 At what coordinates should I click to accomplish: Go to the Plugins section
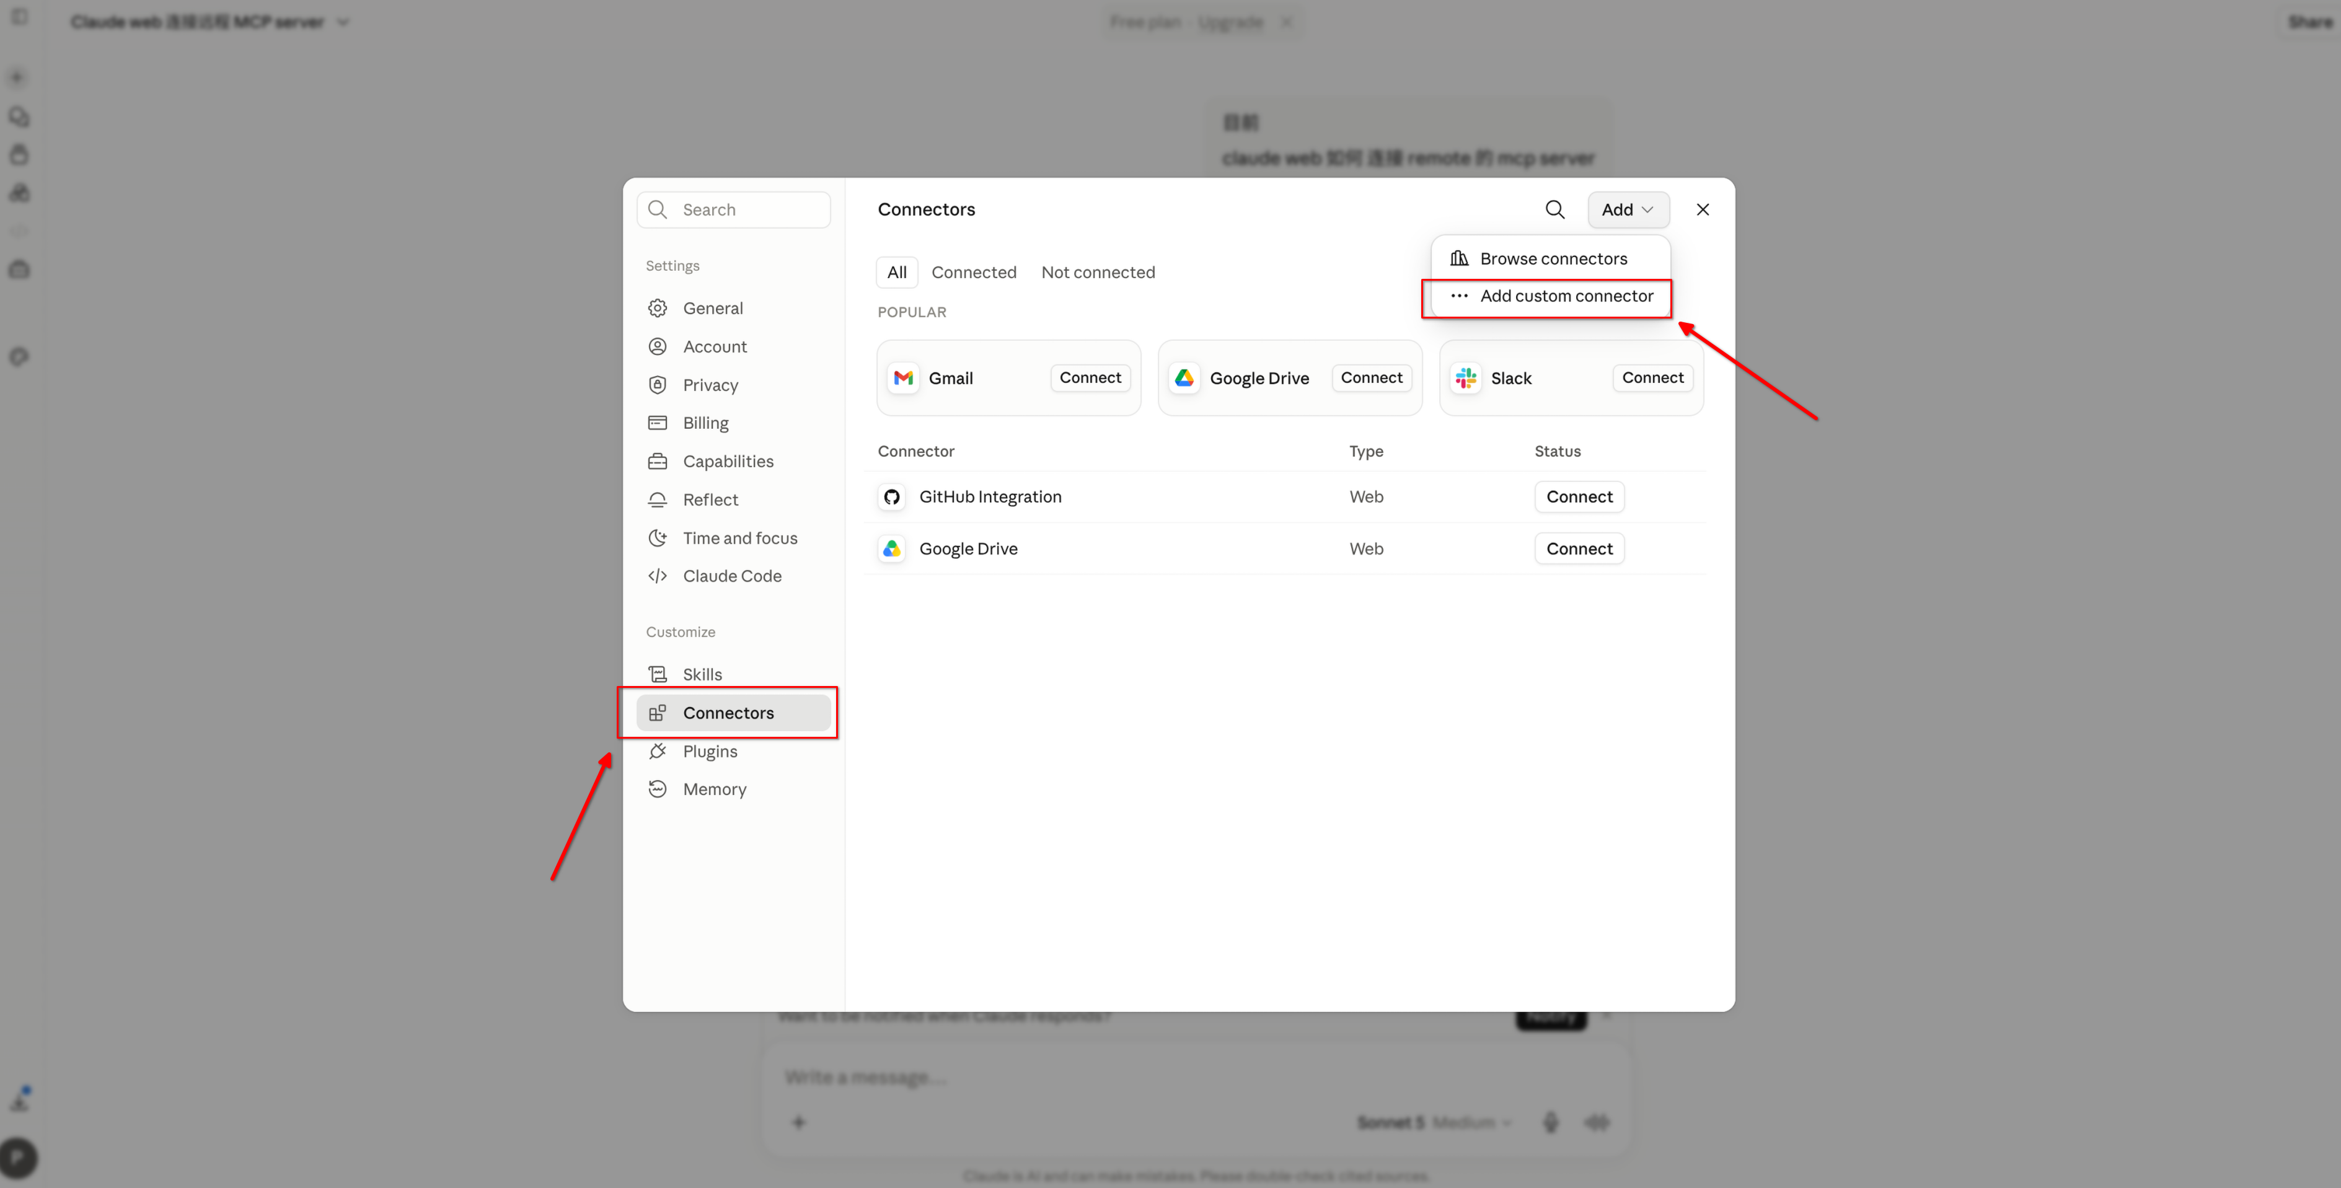point(733,752)
